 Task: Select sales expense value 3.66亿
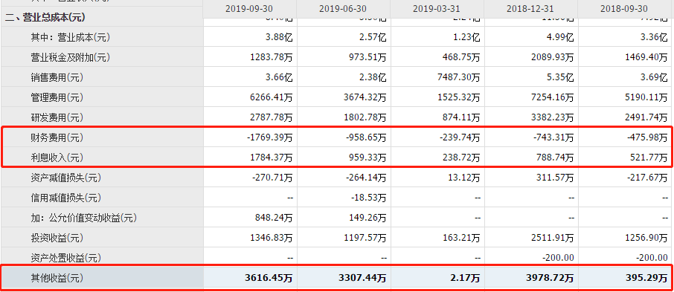(279, 78)
